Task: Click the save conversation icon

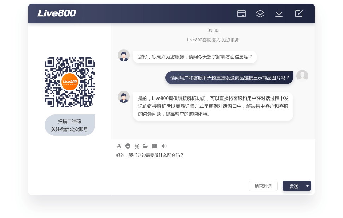Action: coord(154,146)
